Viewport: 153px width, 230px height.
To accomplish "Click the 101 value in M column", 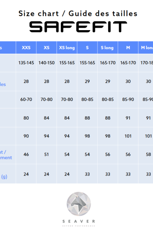I will 128,136.
